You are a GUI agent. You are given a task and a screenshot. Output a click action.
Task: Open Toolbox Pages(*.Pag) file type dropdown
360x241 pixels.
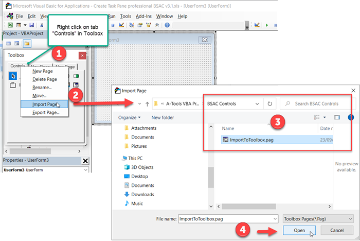[318, 219]
